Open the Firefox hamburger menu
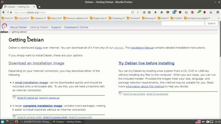221x124 pixels. click(218, 12)
